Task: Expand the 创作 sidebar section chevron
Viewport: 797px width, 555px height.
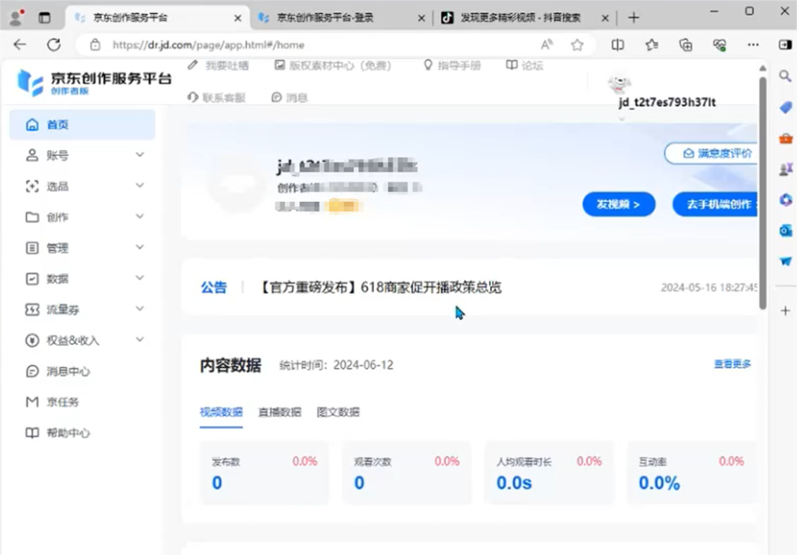Action: (140, 217)
